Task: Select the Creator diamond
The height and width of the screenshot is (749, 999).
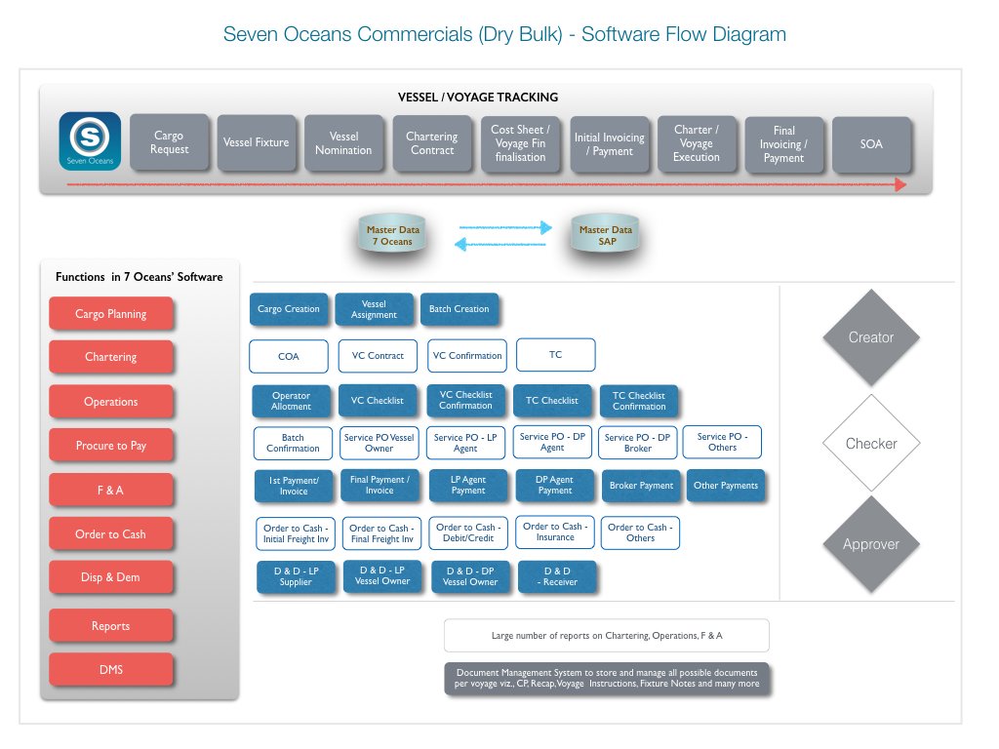Action: click(871, 336)
